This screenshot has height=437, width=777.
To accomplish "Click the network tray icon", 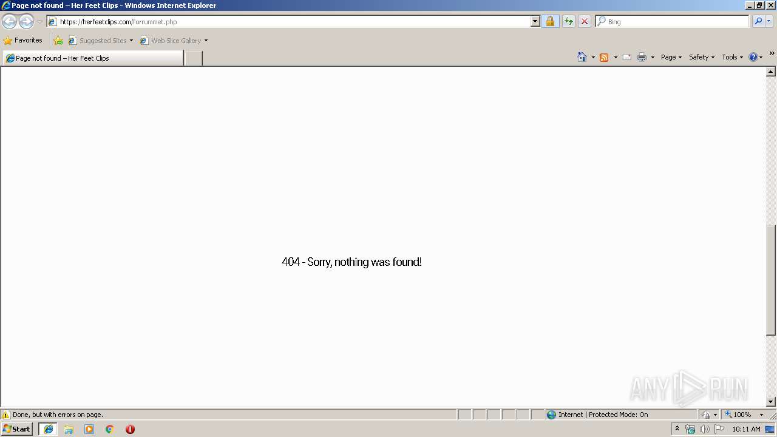I will pyautogui.click(x=690, y=429).
